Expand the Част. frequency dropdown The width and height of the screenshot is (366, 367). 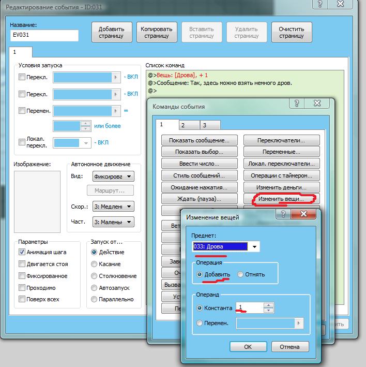coord(129,222)
